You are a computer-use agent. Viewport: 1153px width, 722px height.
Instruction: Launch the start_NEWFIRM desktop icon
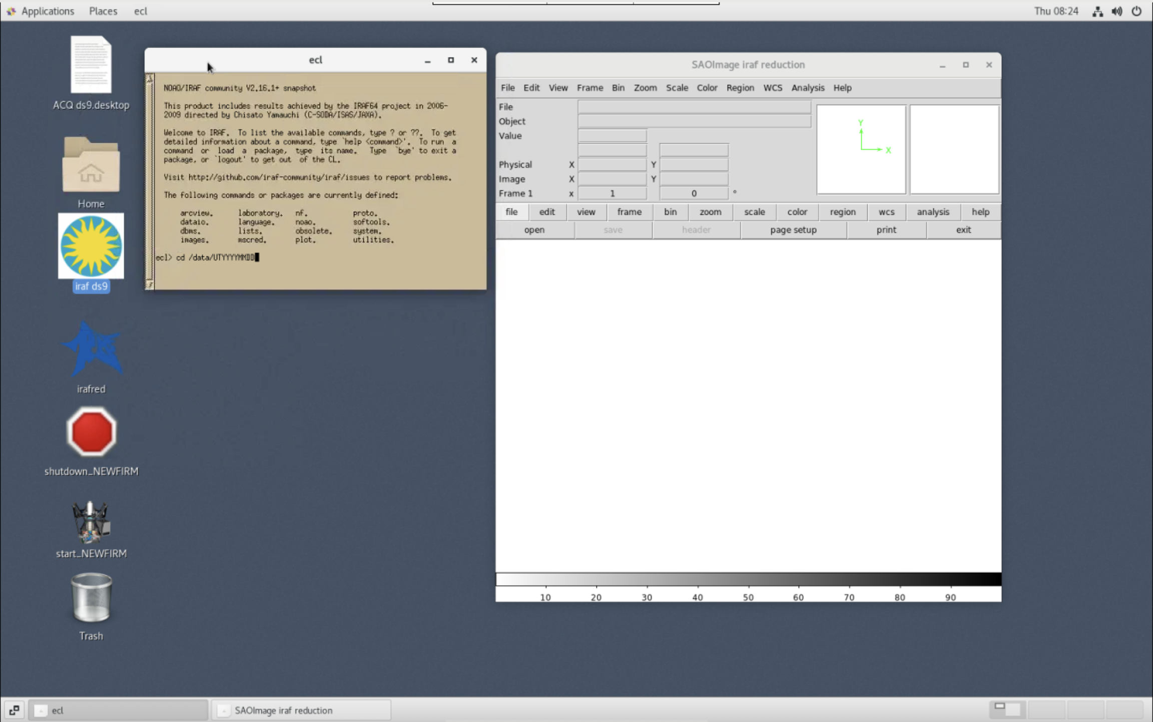(x=91, y=522)
